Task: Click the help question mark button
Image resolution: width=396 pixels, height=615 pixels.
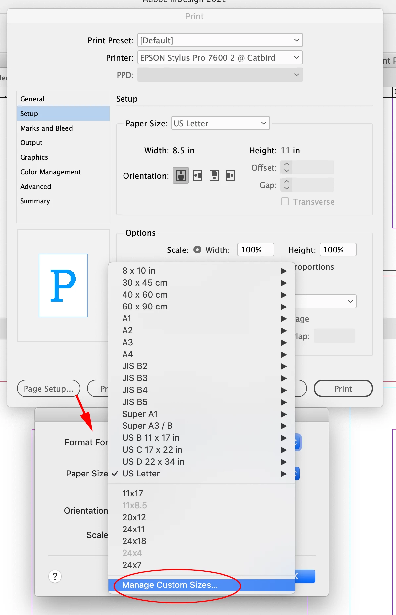Action: 55,576
